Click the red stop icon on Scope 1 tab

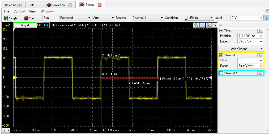click(82, 5)
